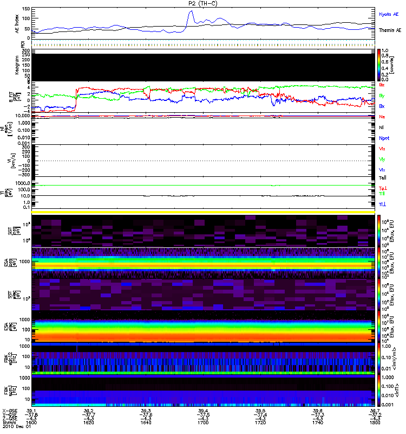Screen dimensions: 406x434
Task: Click the 1620 time tick label
Action: tap(88, 423)
